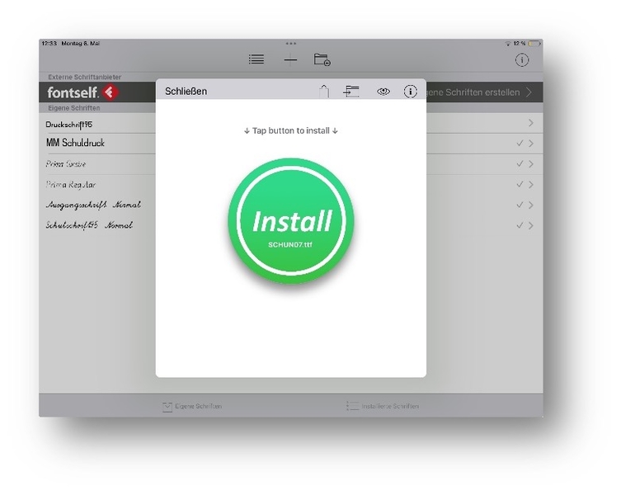Image resolution: width=621 pixels, height=495 pixels.
Task: Toggle checkmark on Ausgangsschrift Normal row
Action: point(520,205)
